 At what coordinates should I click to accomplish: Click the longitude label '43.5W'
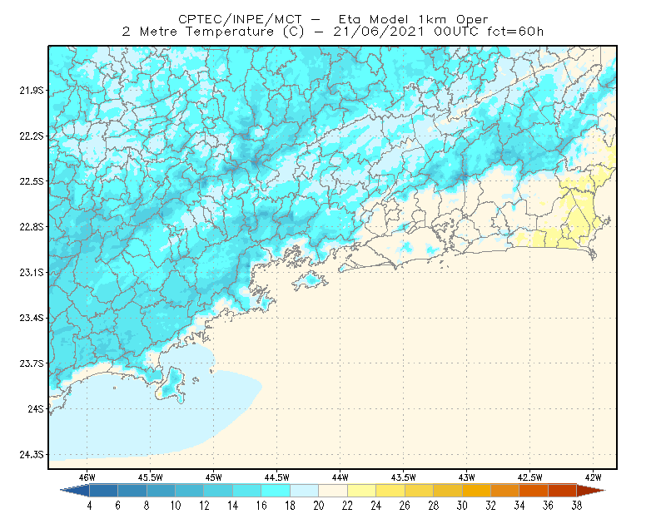[x=404, y=477]
